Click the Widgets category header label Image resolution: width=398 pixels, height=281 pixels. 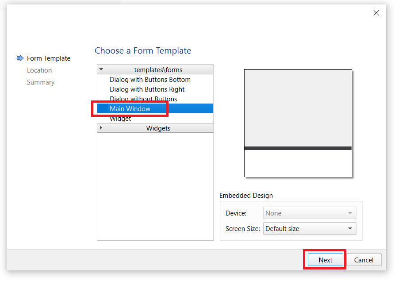[158, 128]
